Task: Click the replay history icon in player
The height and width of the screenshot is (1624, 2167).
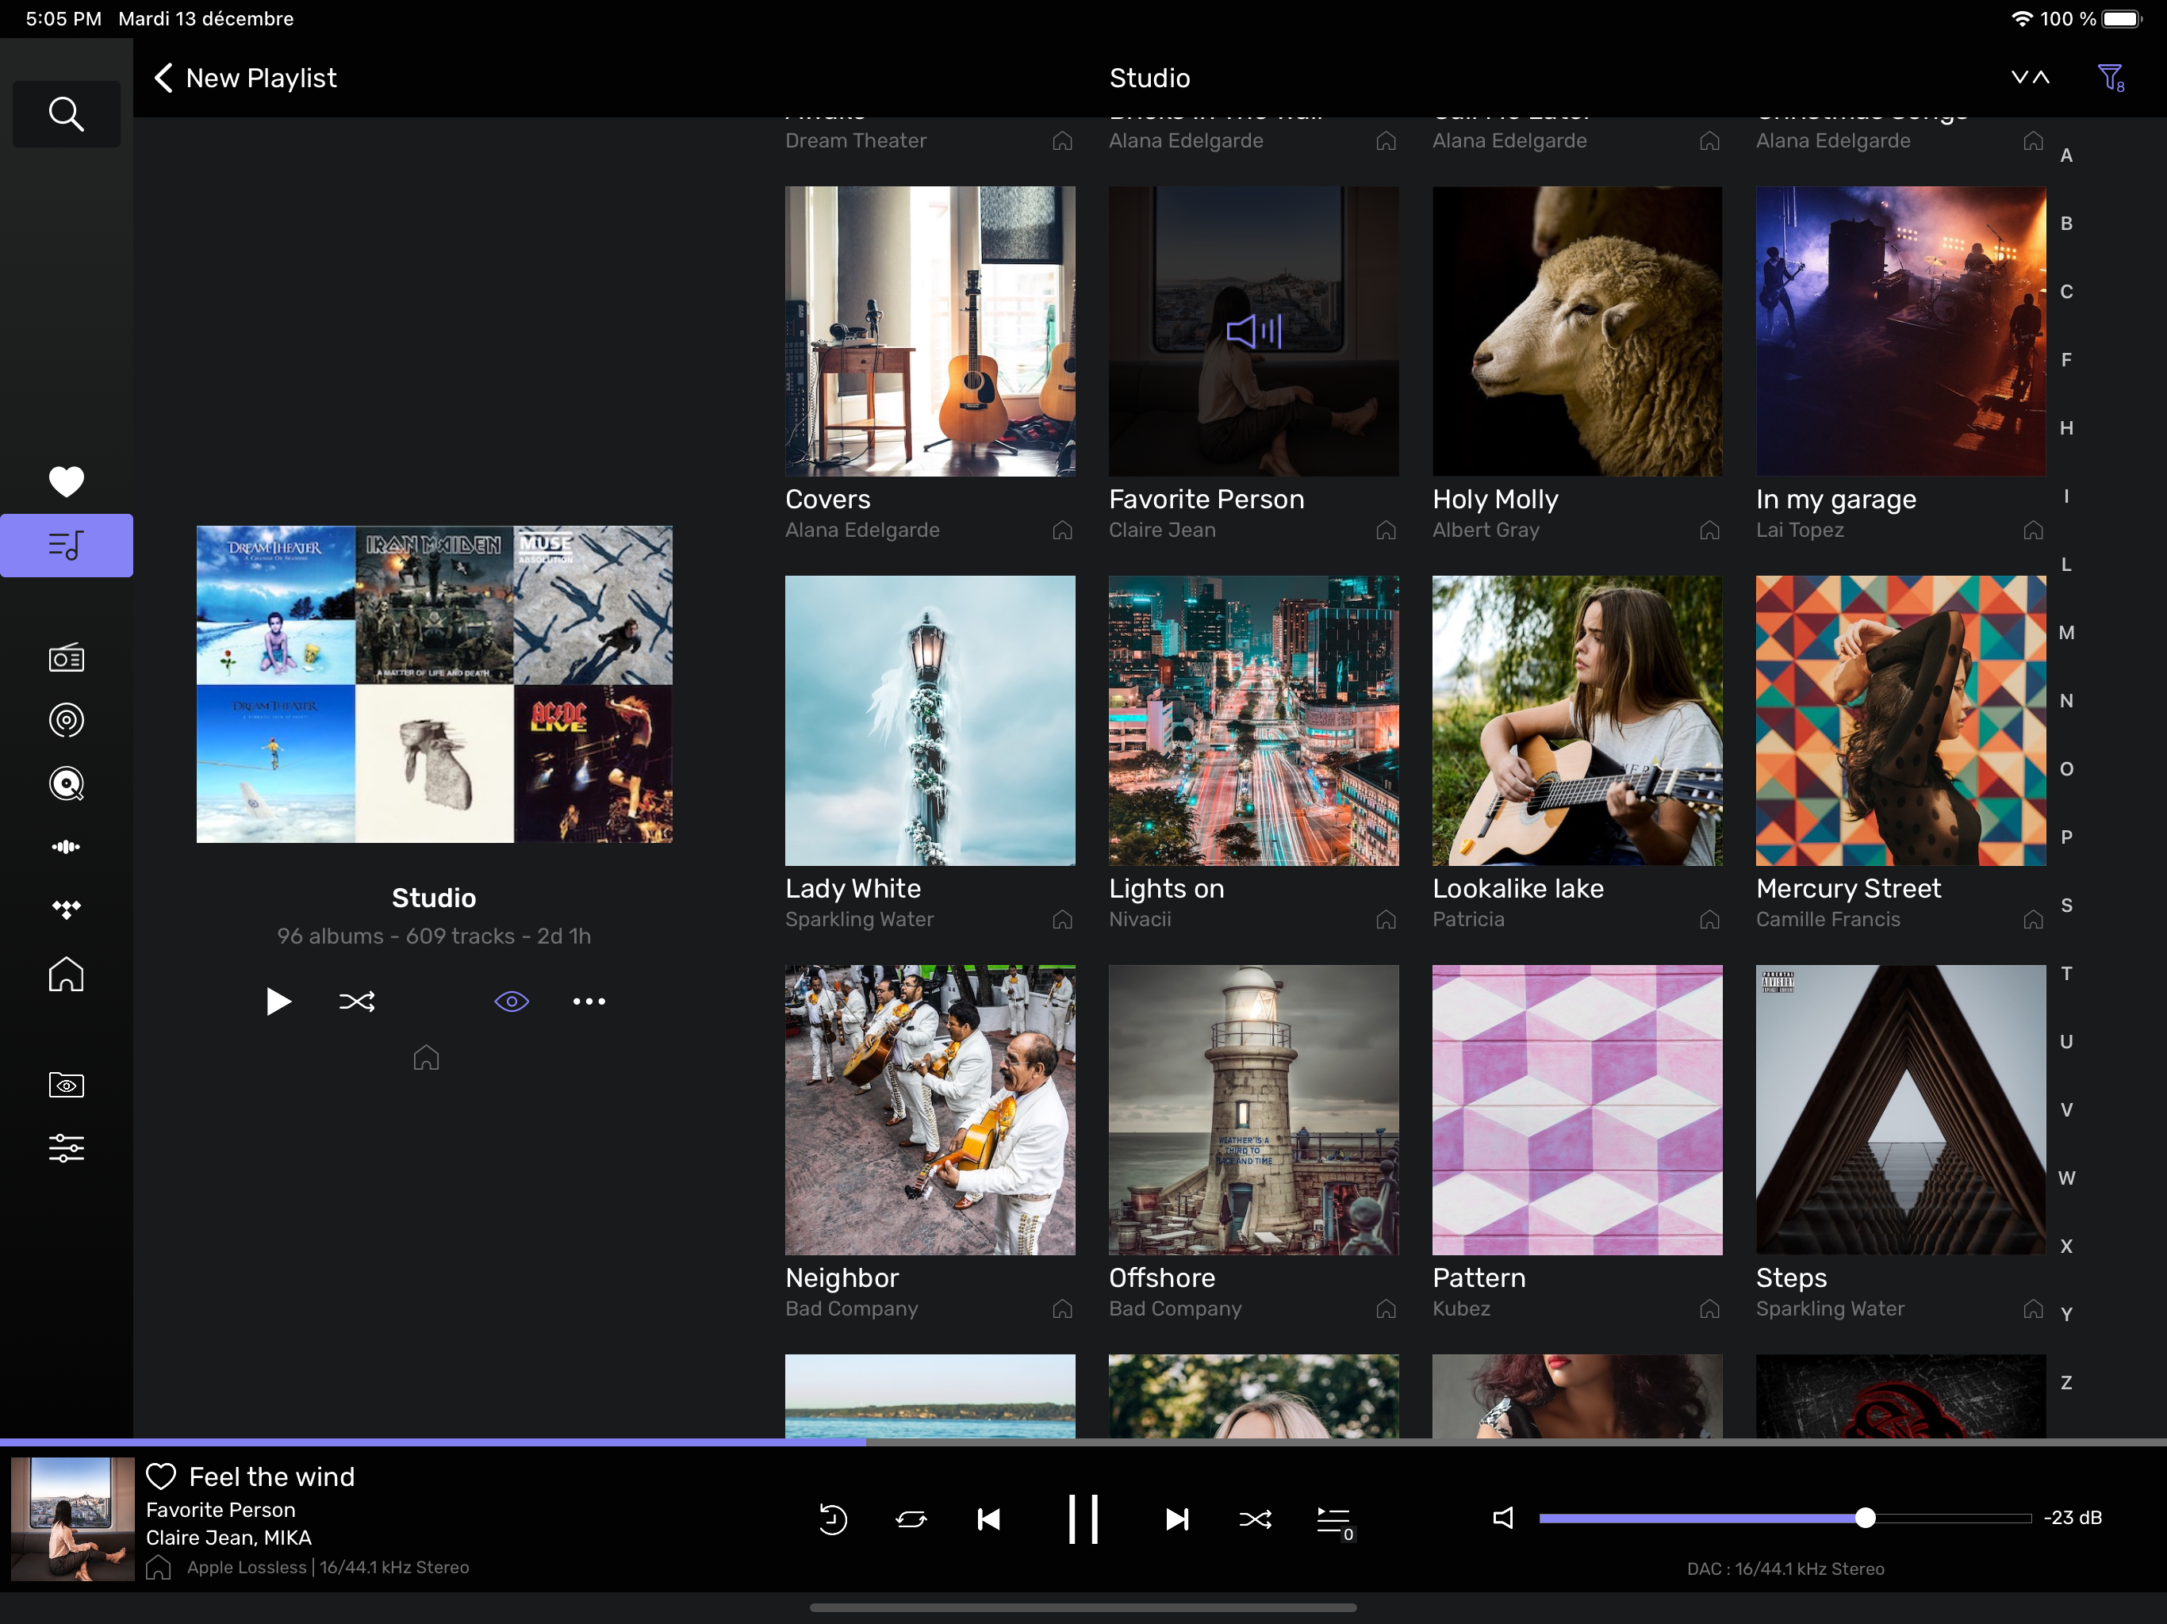Action: [x=832, y=1519]
